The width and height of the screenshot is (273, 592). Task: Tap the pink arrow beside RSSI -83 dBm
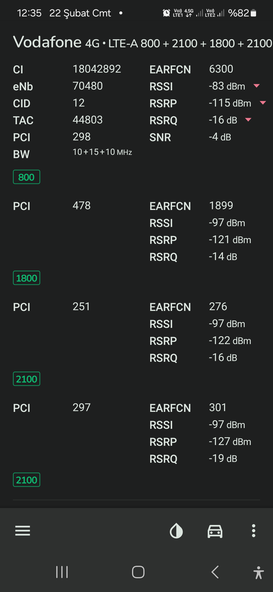coord(257,86)
